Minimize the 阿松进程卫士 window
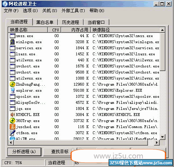 pos(156,4)
